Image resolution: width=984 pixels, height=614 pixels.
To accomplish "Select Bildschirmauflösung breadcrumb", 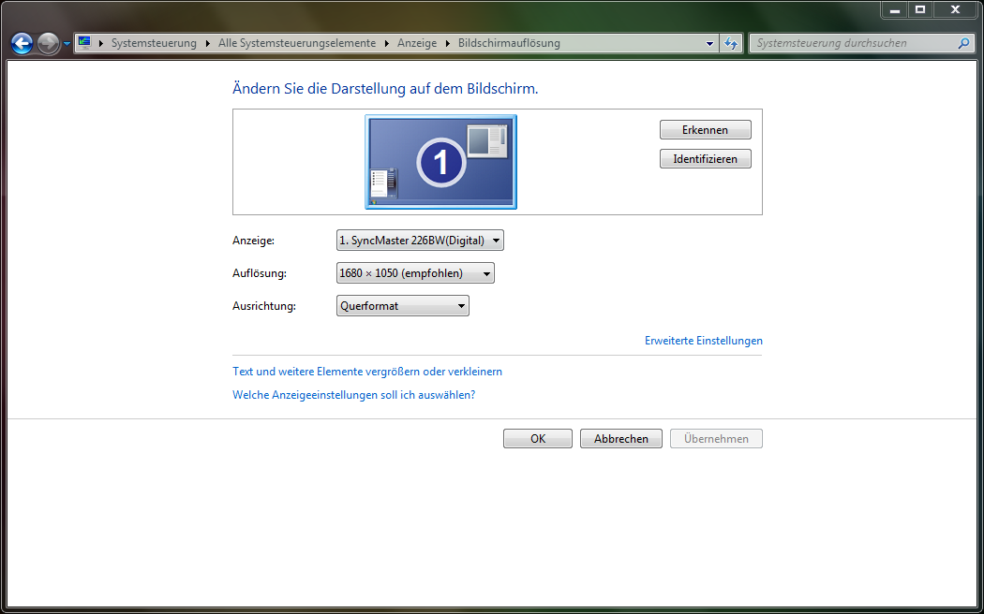I will pos(509,43).
